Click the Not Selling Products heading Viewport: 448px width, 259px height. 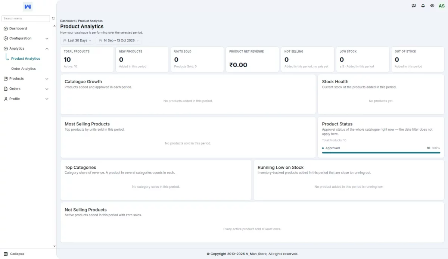[x=86, y=210]
